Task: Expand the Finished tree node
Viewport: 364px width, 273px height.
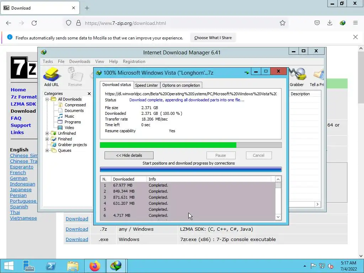Action: click(47, 139)
